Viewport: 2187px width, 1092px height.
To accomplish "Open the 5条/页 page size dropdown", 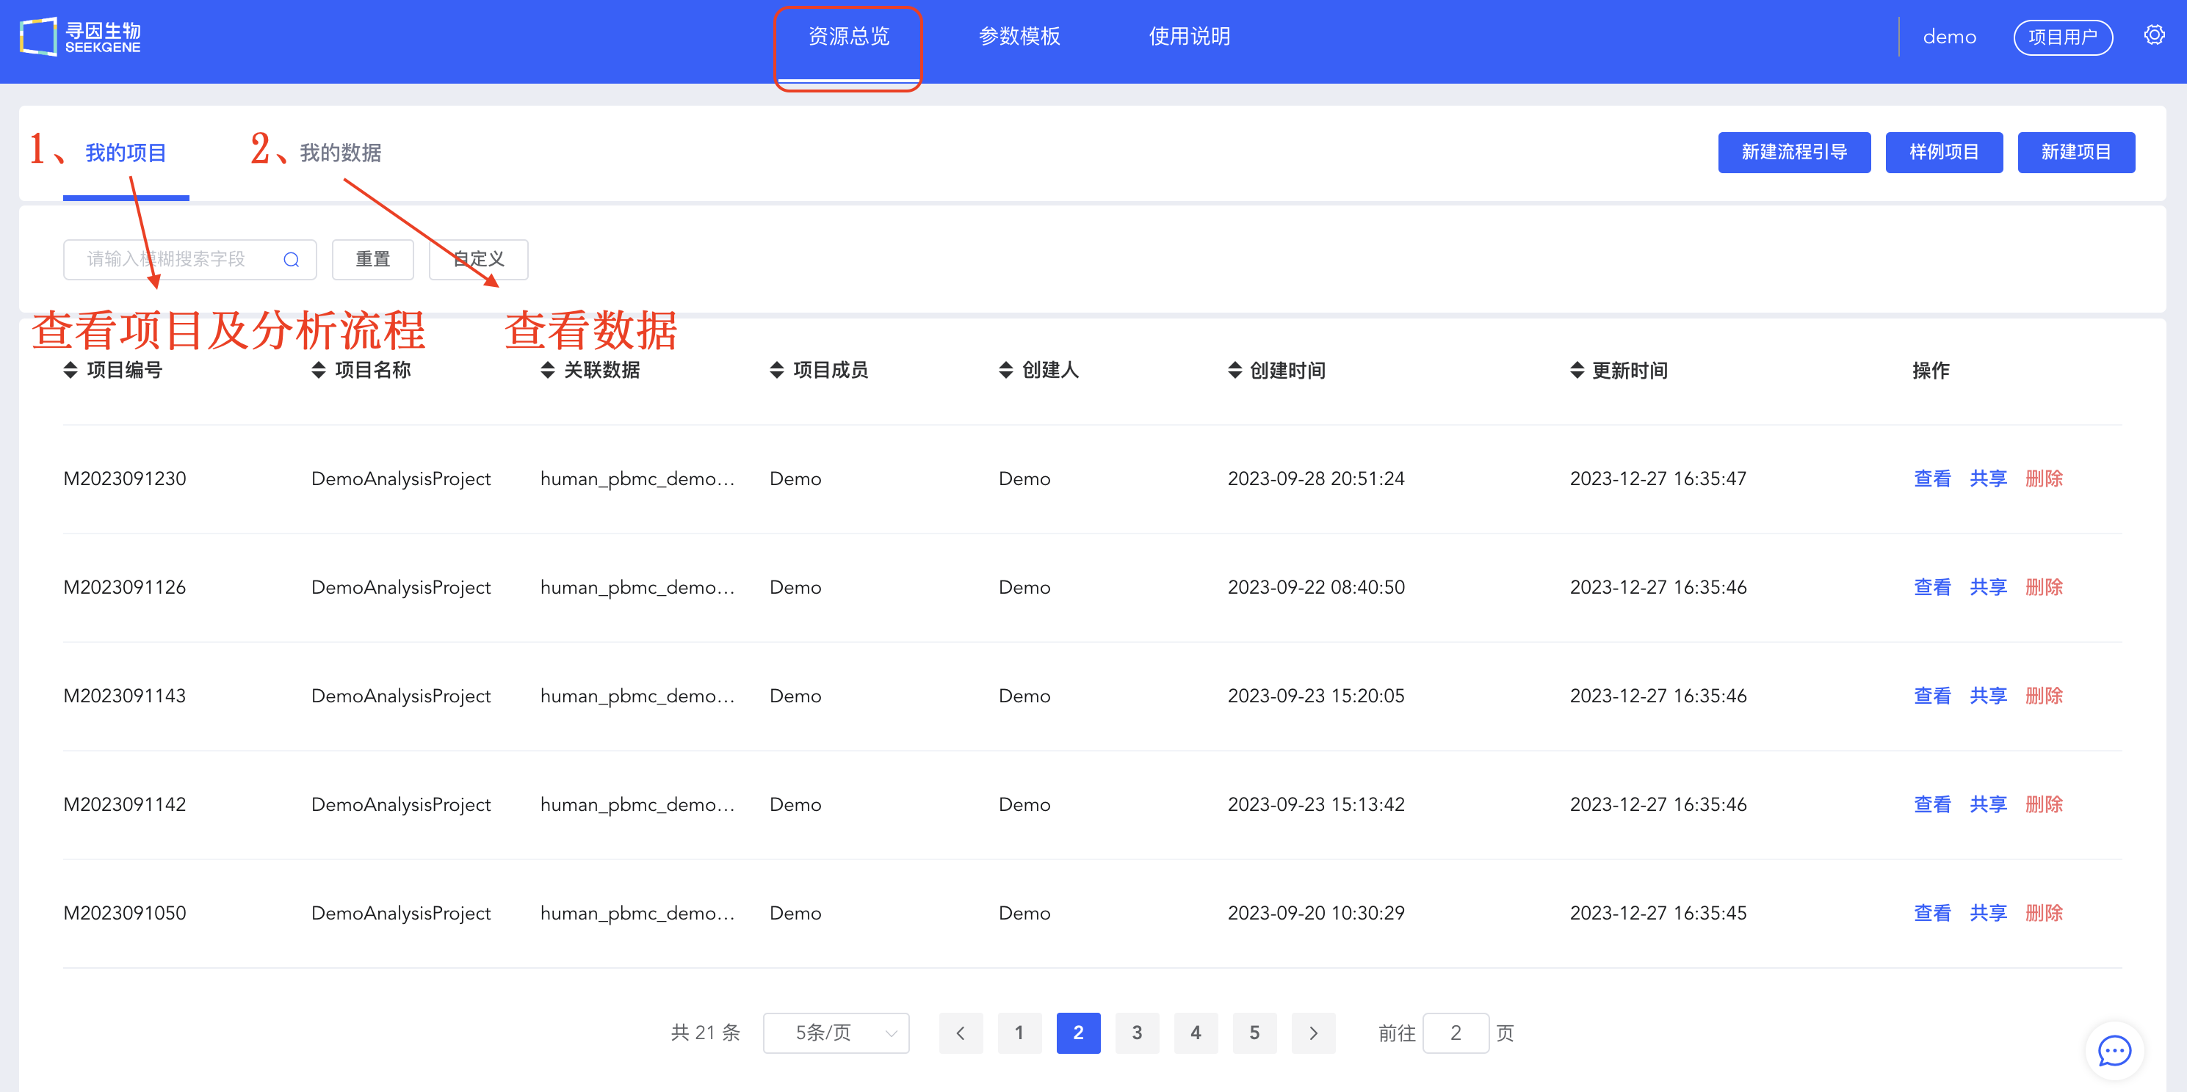I will 836,1033.
